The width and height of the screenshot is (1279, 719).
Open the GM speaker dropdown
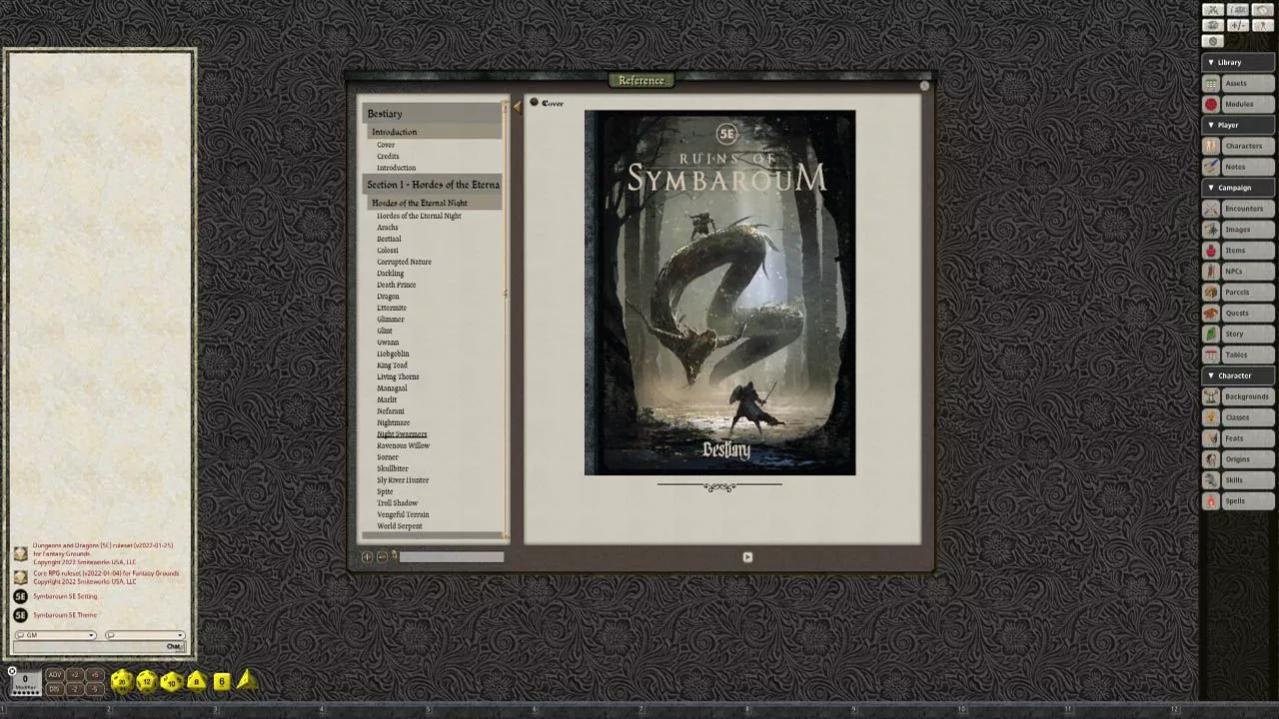tap(55, 635)
